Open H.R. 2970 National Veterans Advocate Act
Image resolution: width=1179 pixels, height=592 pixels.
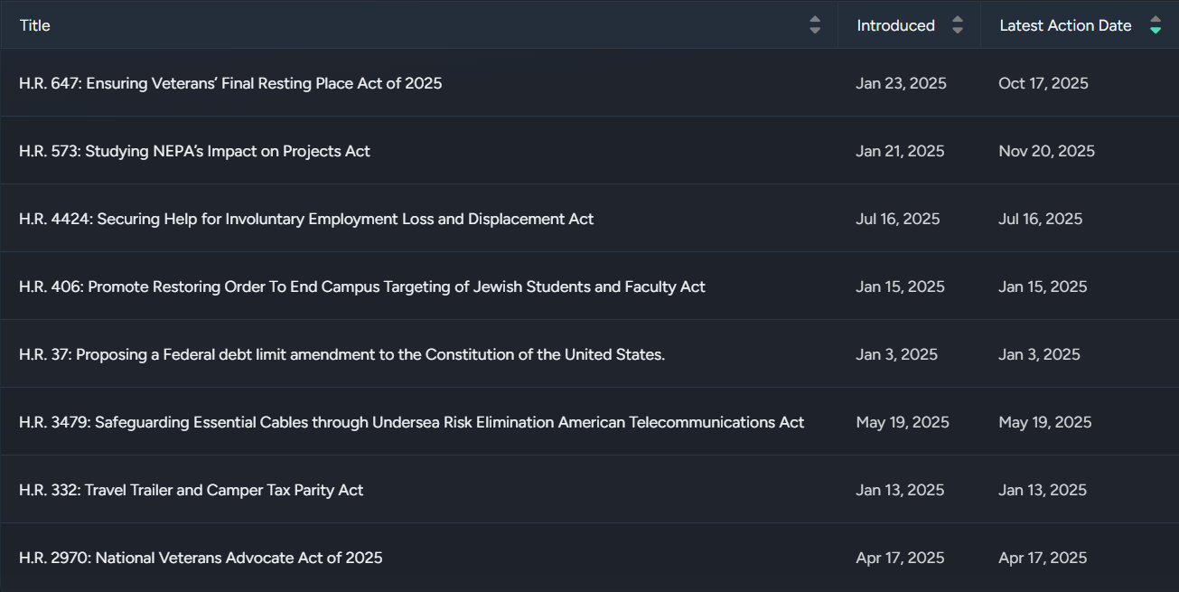[x=201, y=558]
